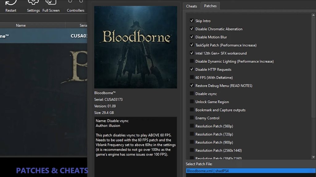
Task: Toggle Restore Debug Menu patch
Action: tap(192, 86)
